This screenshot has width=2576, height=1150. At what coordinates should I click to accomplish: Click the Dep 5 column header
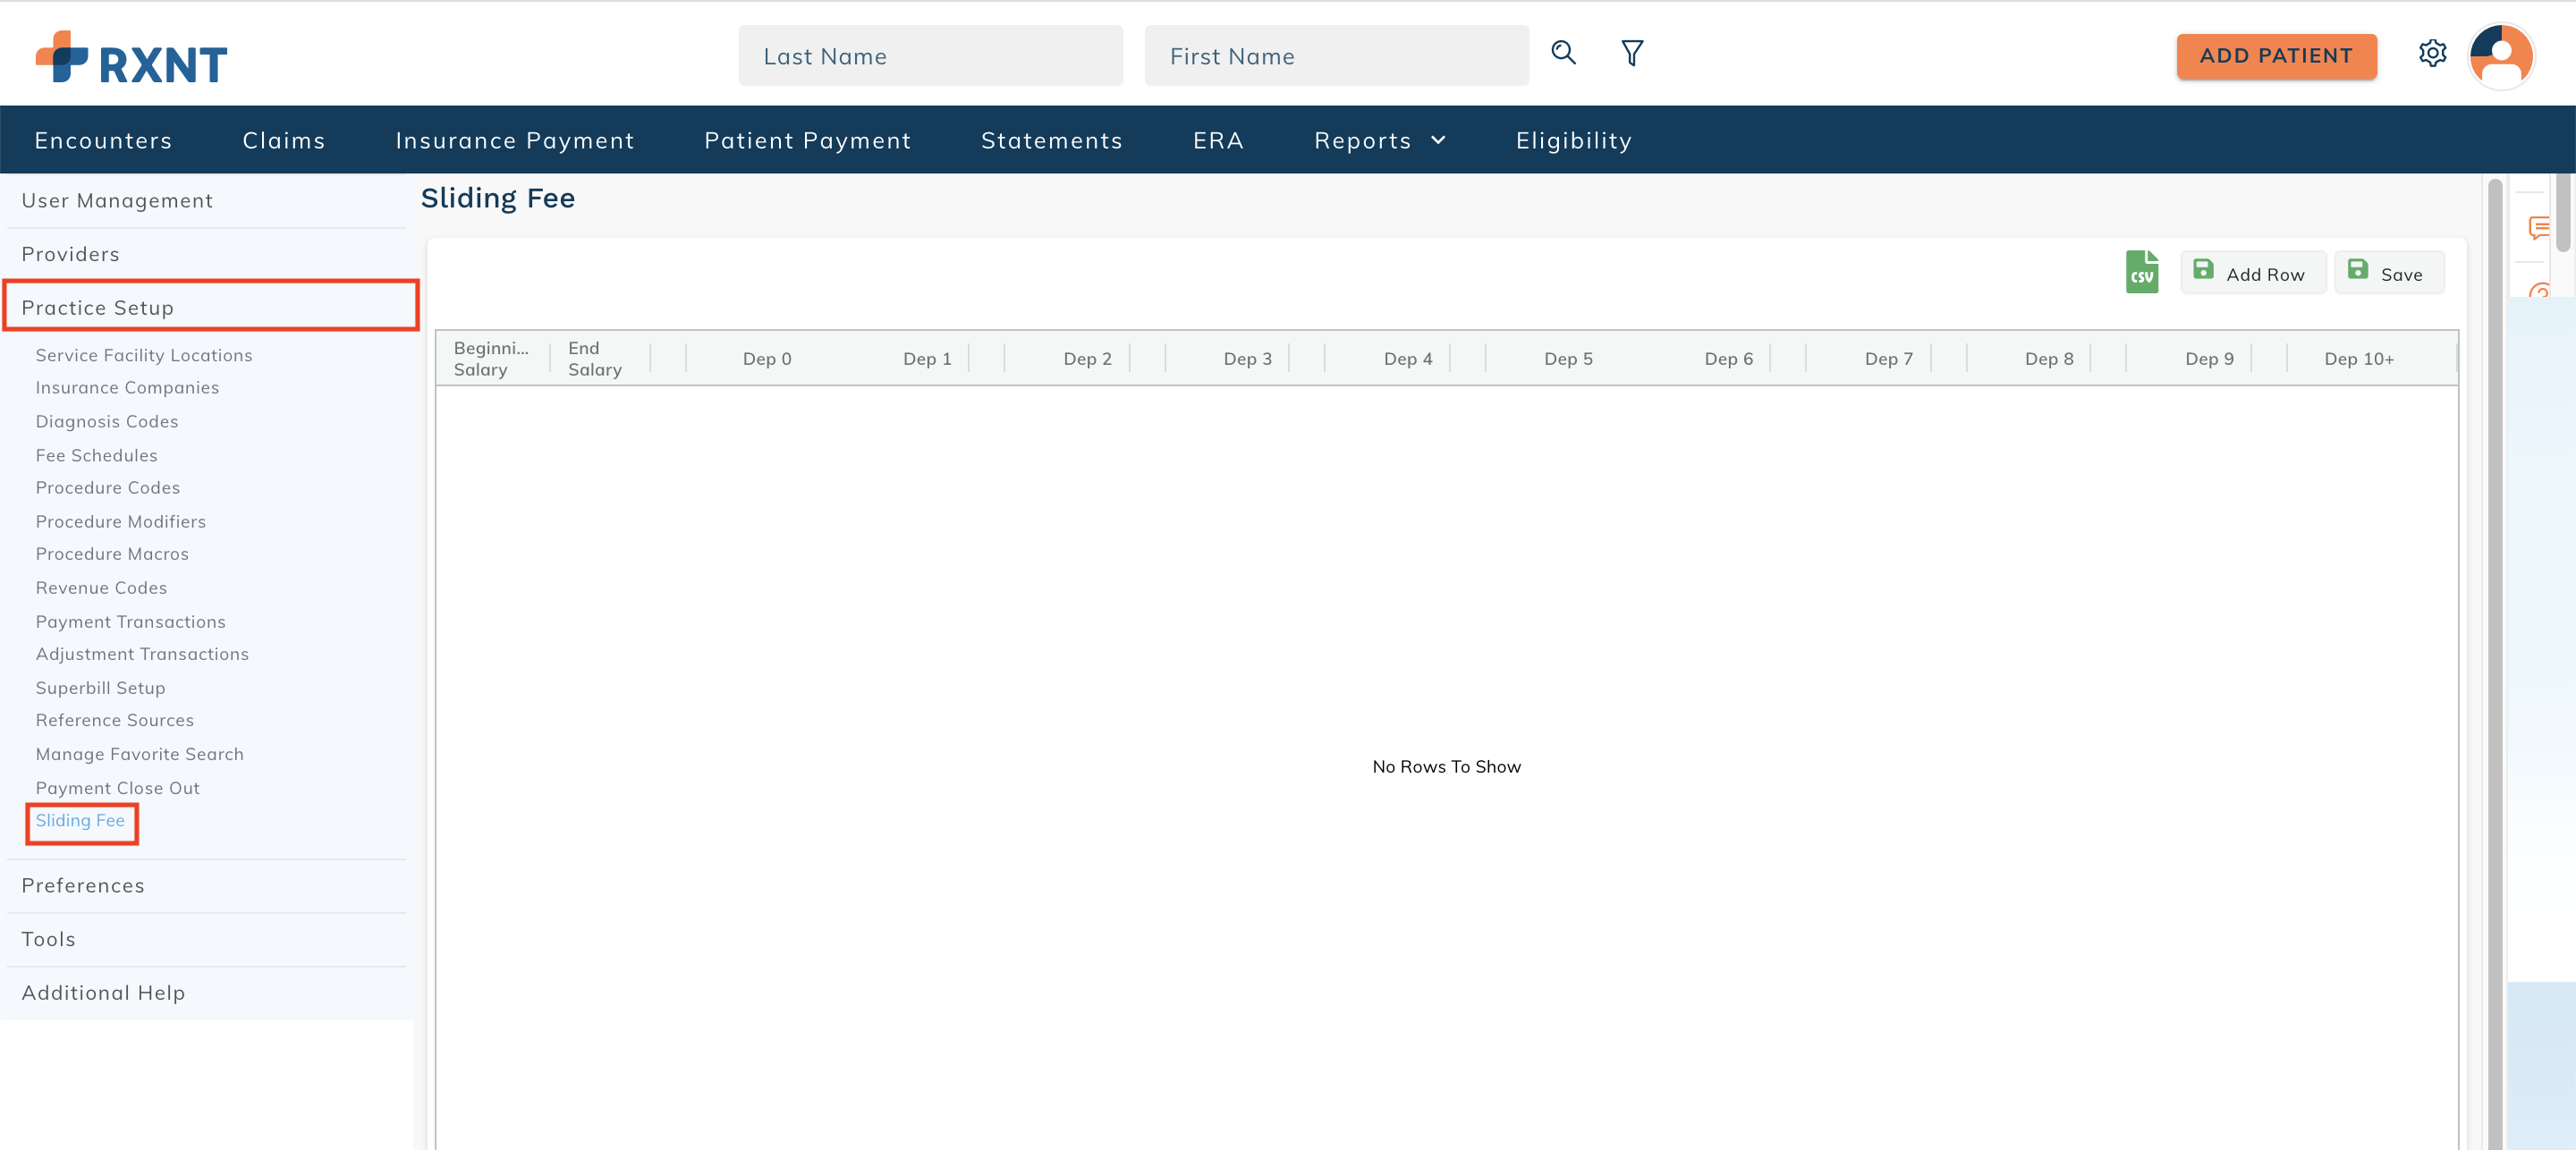[1568, 358]
